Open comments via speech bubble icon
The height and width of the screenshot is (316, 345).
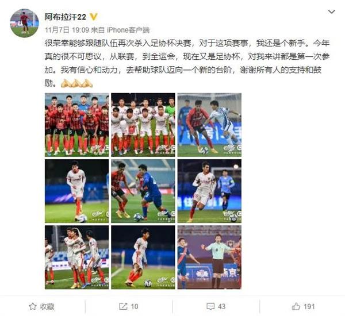(210, 306)
